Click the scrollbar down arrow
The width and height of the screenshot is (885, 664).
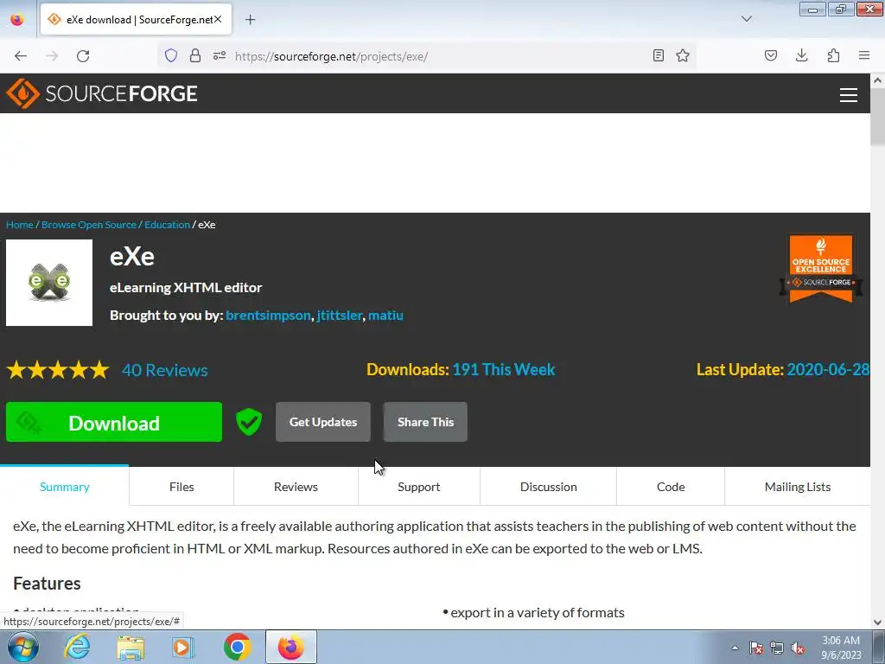tap(877, 622)
